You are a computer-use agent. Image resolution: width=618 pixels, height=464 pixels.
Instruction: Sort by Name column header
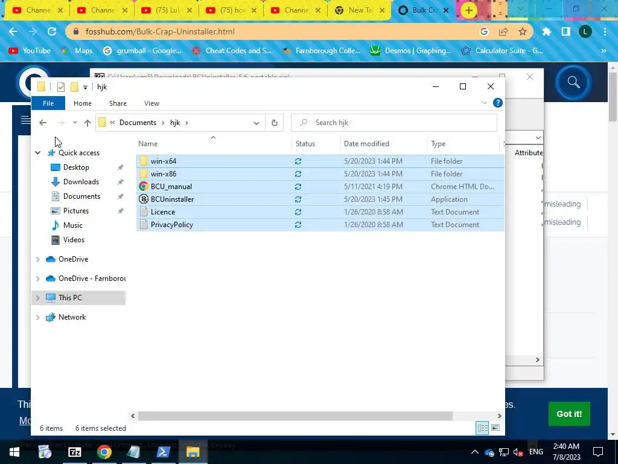point(148,144)
